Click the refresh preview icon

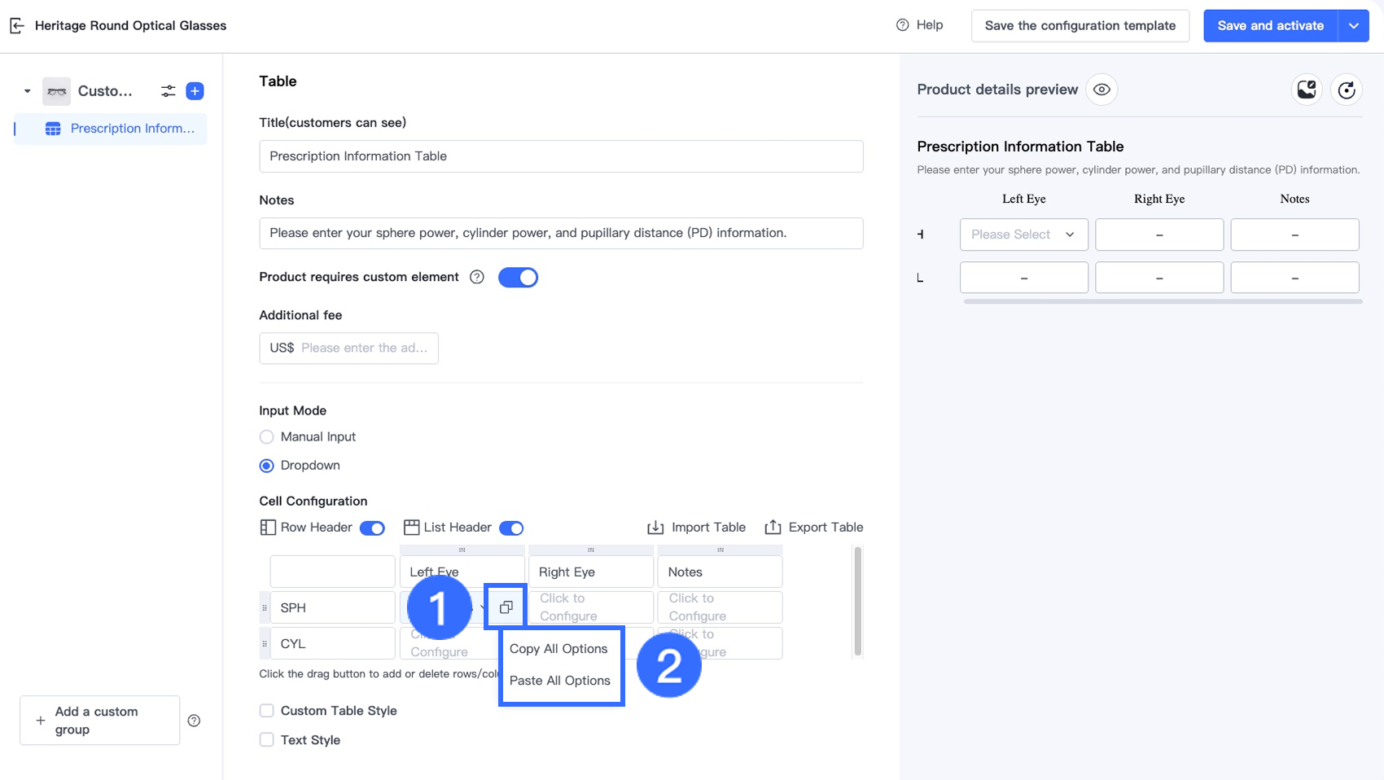1347,90
